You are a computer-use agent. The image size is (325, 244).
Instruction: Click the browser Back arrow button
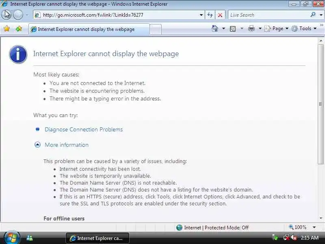[6, 15]
